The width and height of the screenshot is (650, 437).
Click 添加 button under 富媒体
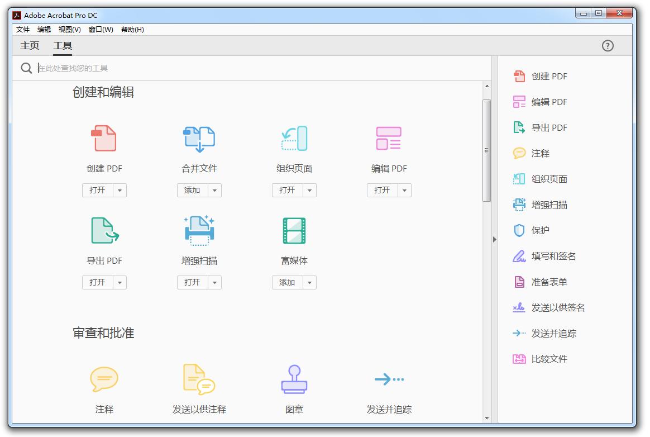tap(288, 283)
